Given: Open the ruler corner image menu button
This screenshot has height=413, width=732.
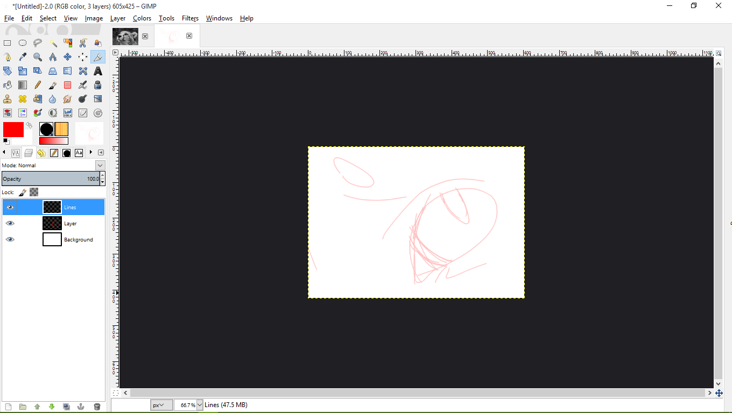Looking at the screenshot, I should [115, 52].
